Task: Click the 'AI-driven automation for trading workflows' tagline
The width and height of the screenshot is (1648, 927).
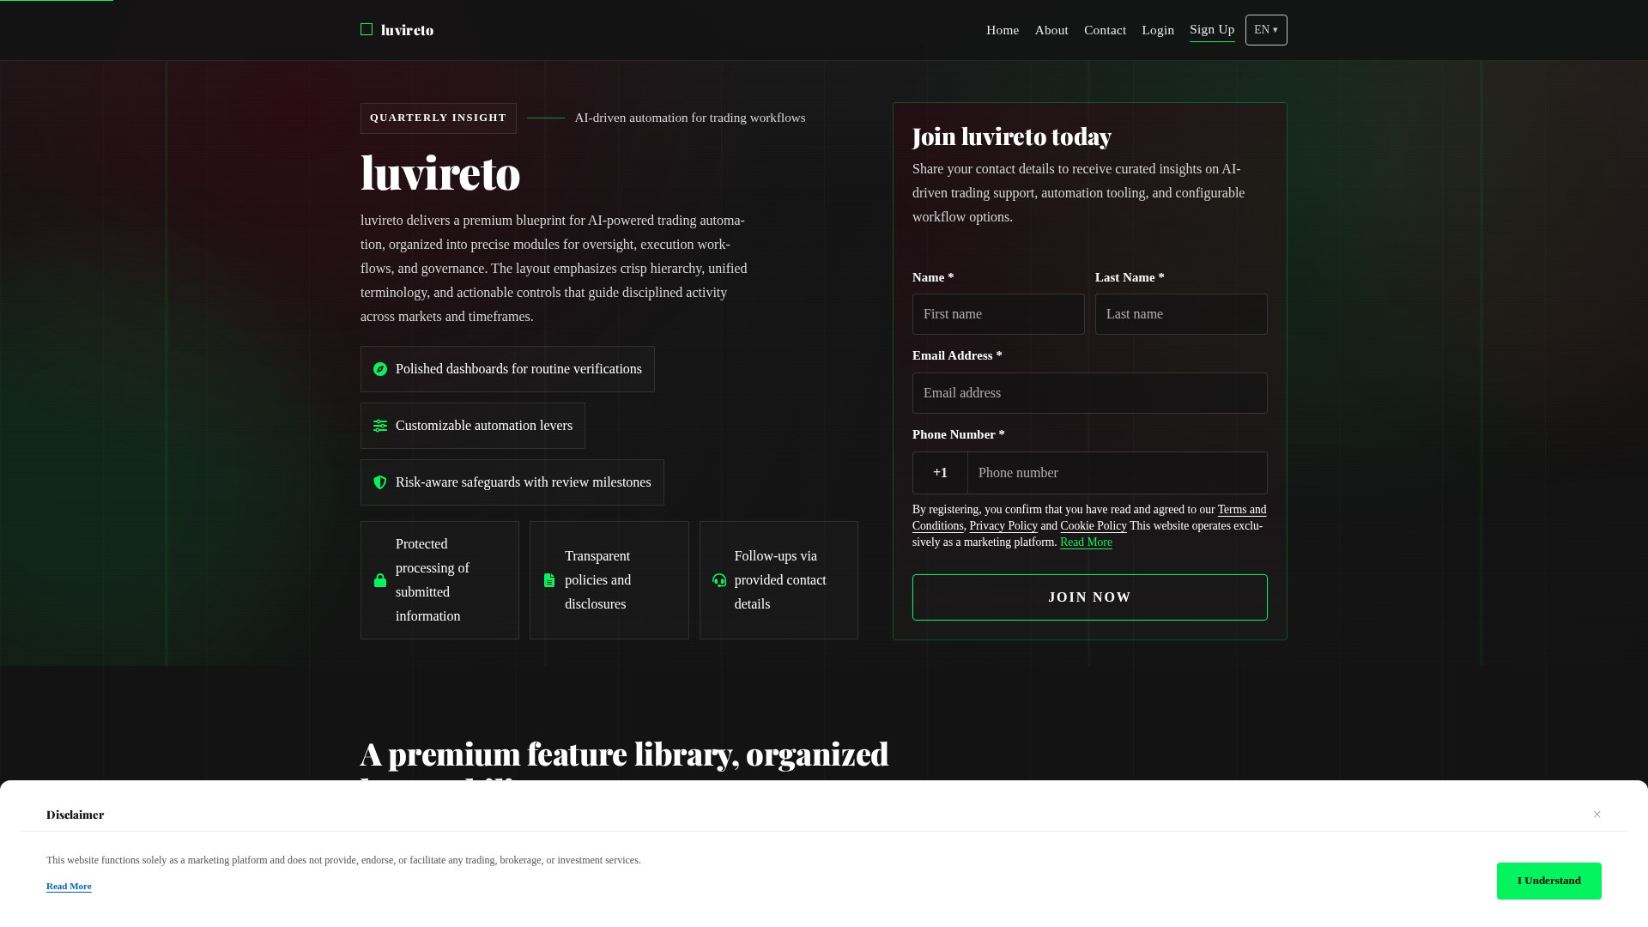Action: pos(690,118)
